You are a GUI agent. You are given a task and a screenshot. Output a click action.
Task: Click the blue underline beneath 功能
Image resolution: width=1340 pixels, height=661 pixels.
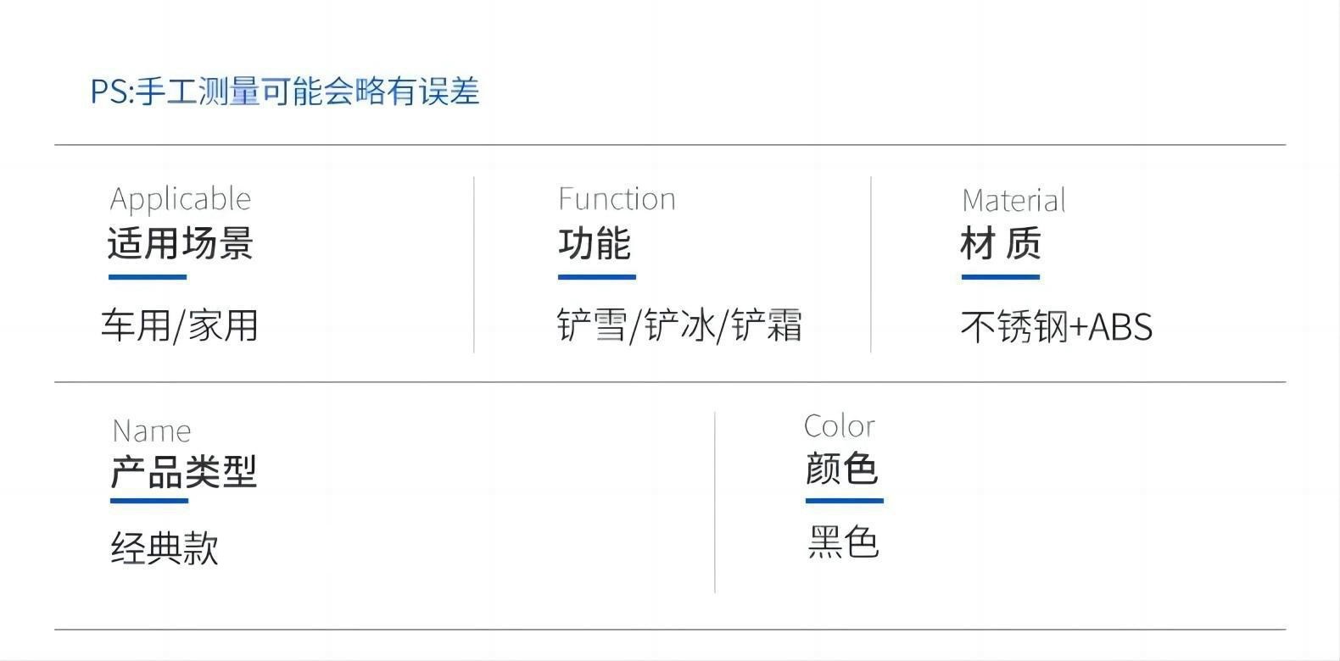[596, 276]
